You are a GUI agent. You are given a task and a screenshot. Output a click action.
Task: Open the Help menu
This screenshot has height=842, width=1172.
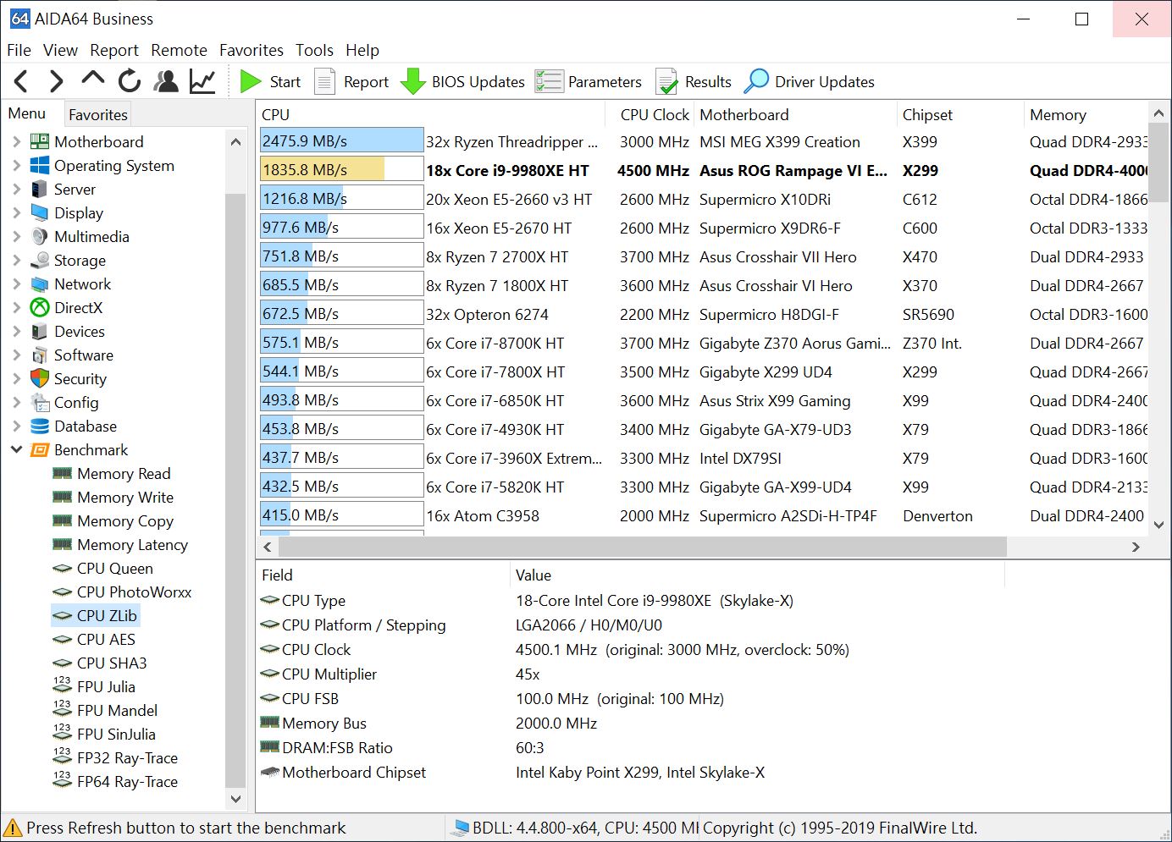click(362, 50)
